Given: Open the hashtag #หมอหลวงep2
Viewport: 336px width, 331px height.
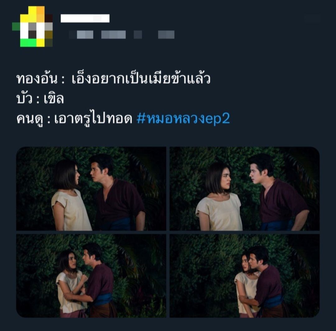Looking at the screenshot, I should click(x=183, y=118).
